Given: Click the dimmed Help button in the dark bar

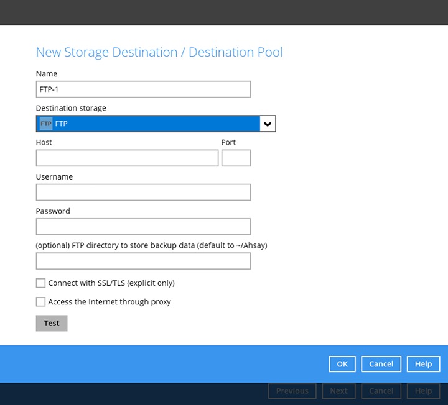Looking at the screenshot, I should 423,391.
